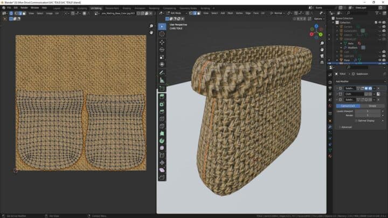This screenshot has height=218, width=388.
Task: Select the Select Box tool in 3D viewport
Action: (162, 26)
